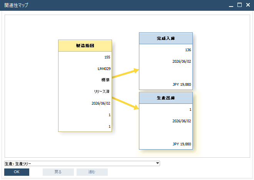Click the 戻る (Back) button
Screen dimensions: 254x180
[58, 172]
